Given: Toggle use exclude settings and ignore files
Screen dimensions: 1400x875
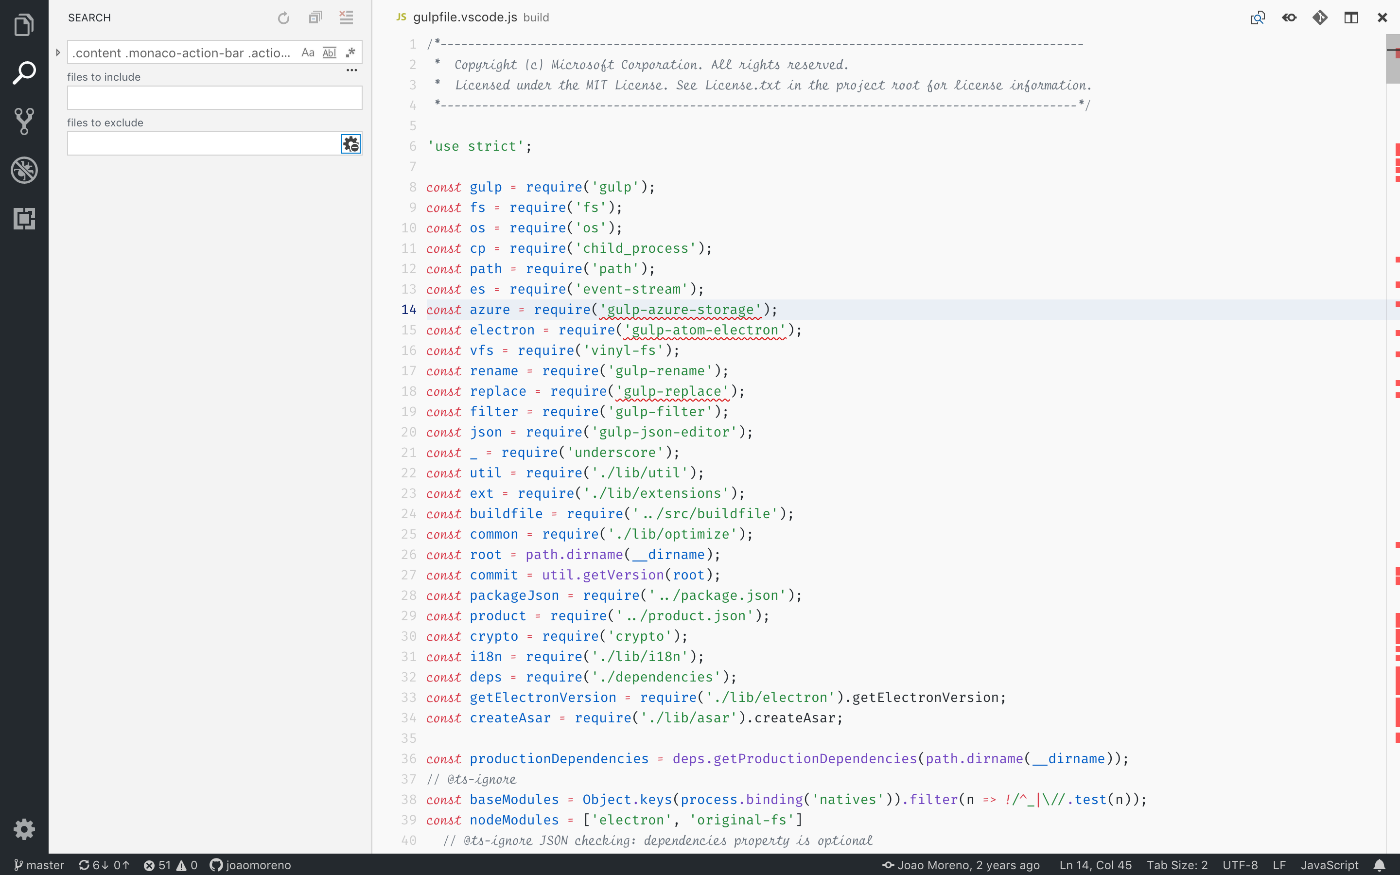Looking at the screenshot, I should 350,143.
